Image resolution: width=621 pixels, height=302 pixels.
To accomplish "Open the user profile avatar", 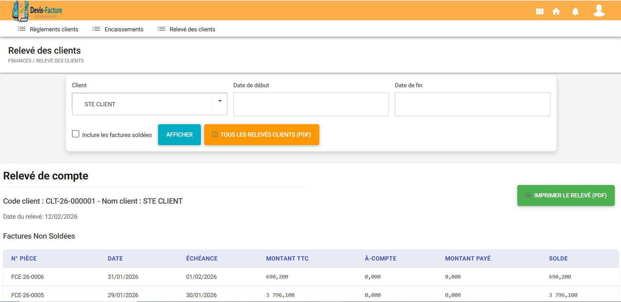I will coord(599,11).
